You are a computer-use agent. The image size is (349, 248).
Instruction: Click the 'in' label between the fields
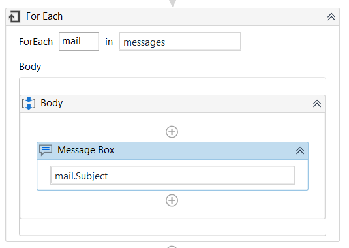point(109,42)
